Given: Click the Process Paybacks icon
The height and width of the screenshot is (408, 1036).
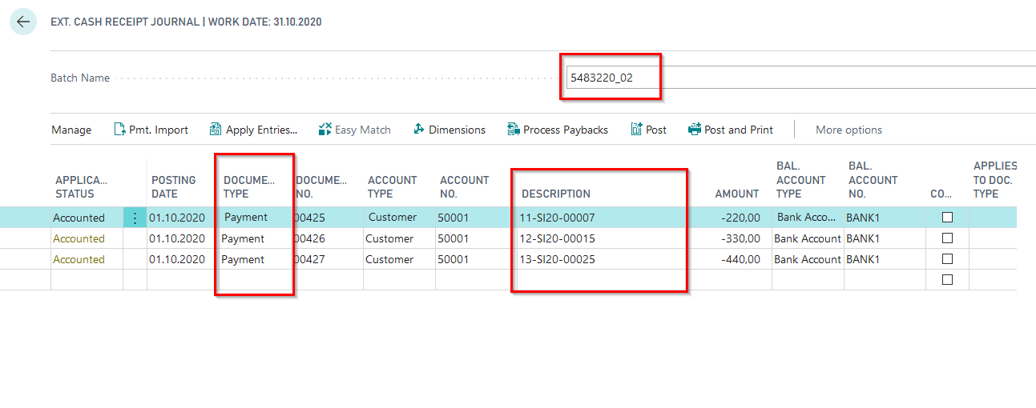Looking at the screenshot, I should point(514,130).
